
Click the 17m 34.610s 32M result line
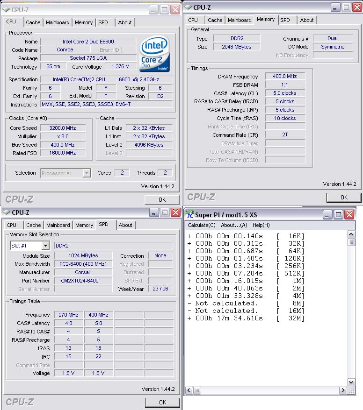click(x=246, y=318)
